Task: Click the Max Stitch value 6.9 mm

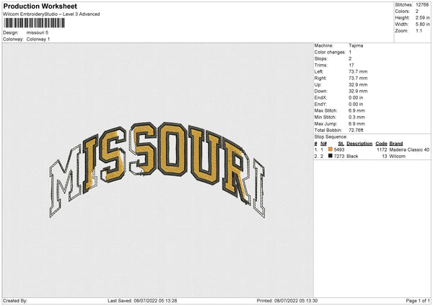Action: click(357, 110)
